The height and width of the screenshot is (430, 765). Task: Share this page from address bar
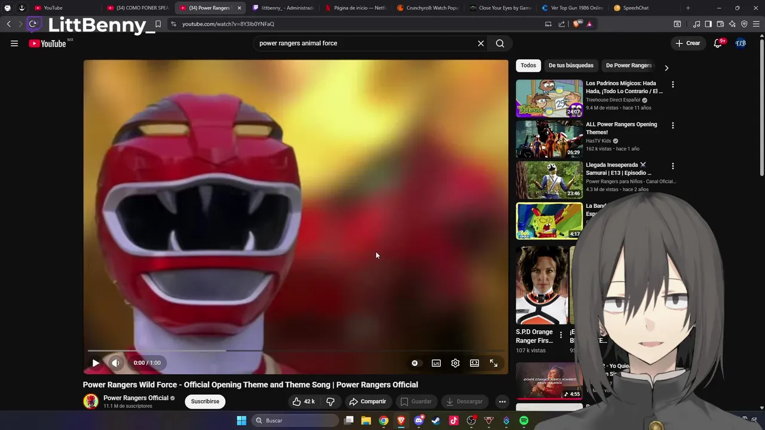click(x=562, y=24)
